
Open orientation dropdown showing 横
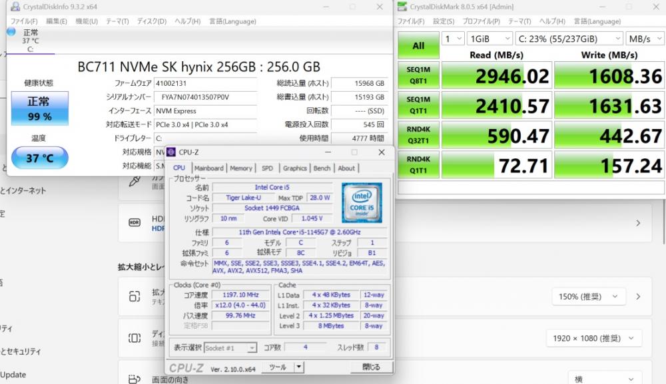point(605,379)
